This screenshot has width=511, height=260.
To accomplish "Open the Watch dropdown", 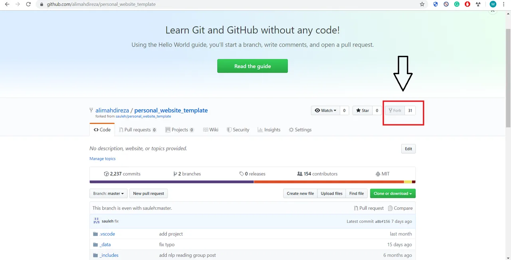I will [x=325, y=110].
